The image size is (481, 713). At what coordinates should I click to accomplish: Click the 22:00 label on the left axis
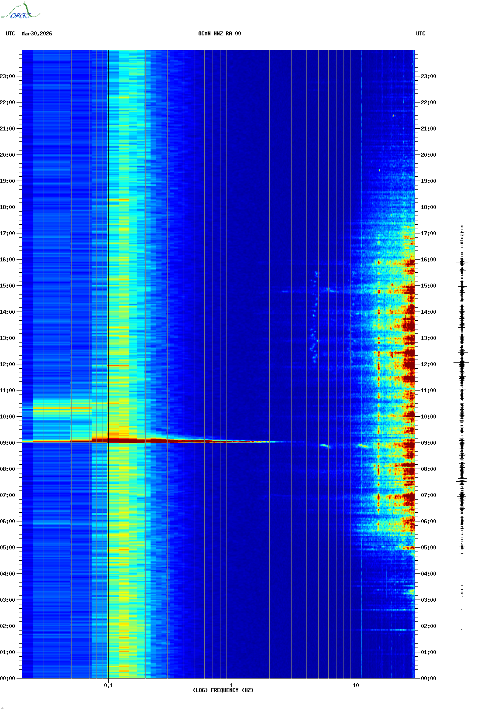(7, 103)
